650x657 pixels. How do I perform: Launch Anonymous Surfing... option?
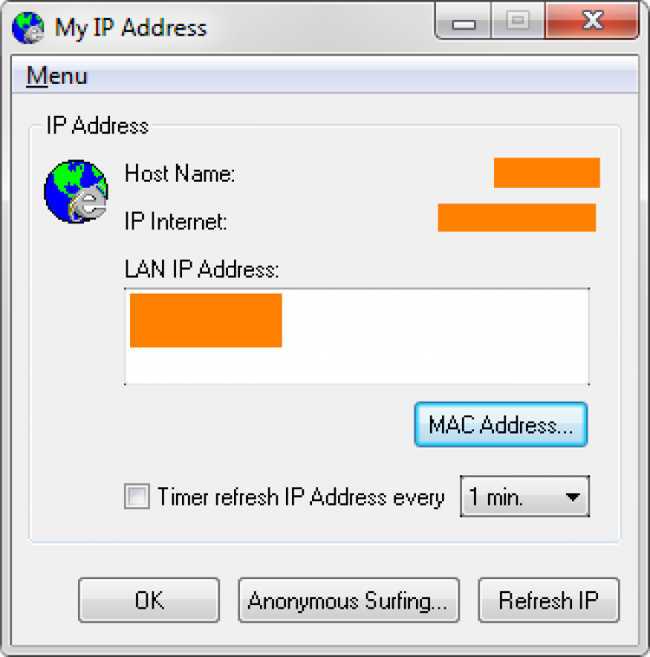click(x=348, y=600)
